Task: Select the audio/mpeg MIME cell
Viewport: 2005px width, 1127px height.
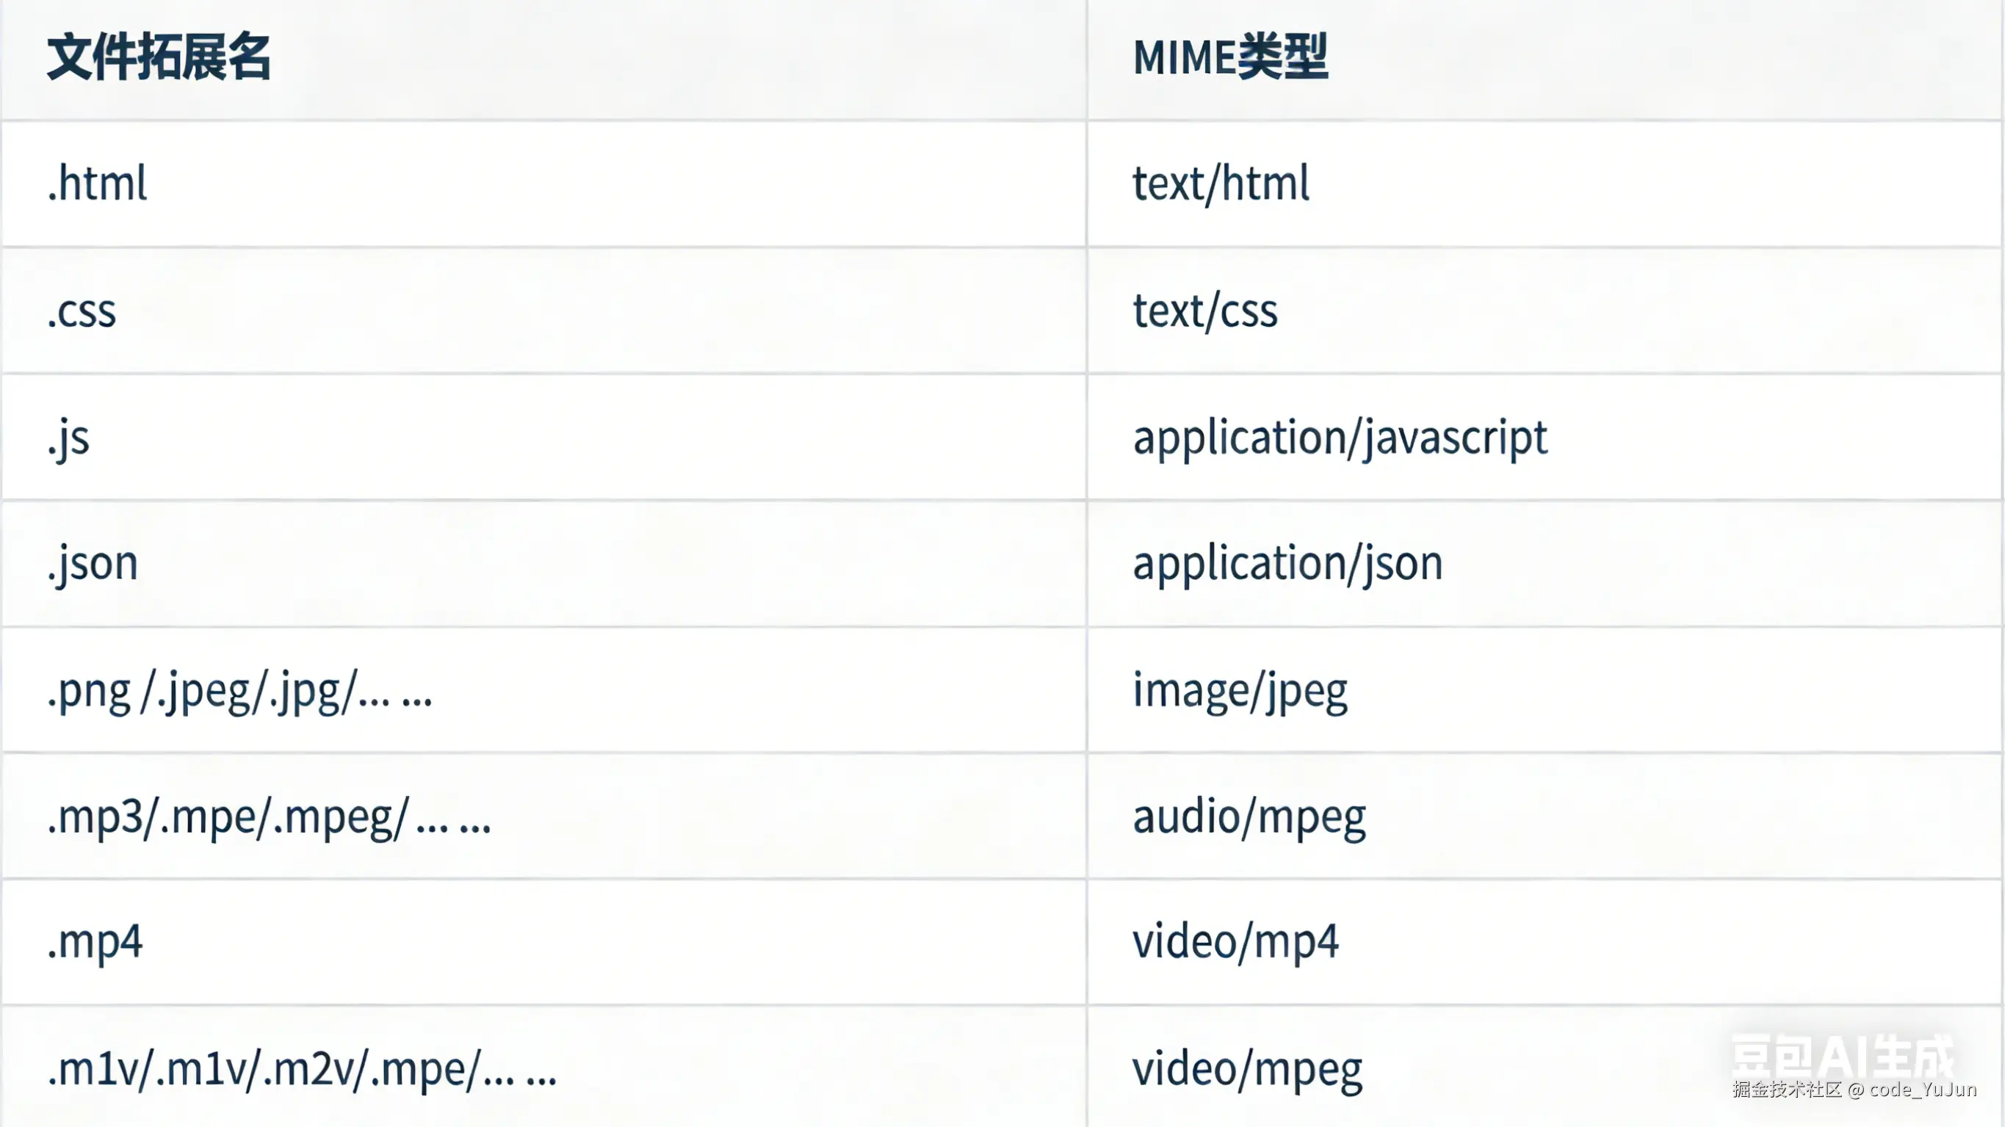Action: 1249,817
